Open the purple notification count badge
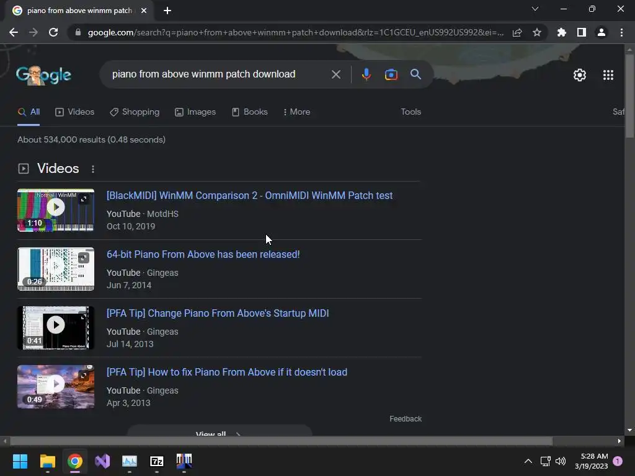 click(x=618, y=461)
